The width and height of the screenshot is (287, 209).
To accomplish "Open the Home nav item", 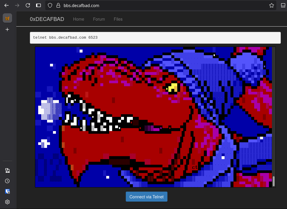I will point(78,19).
